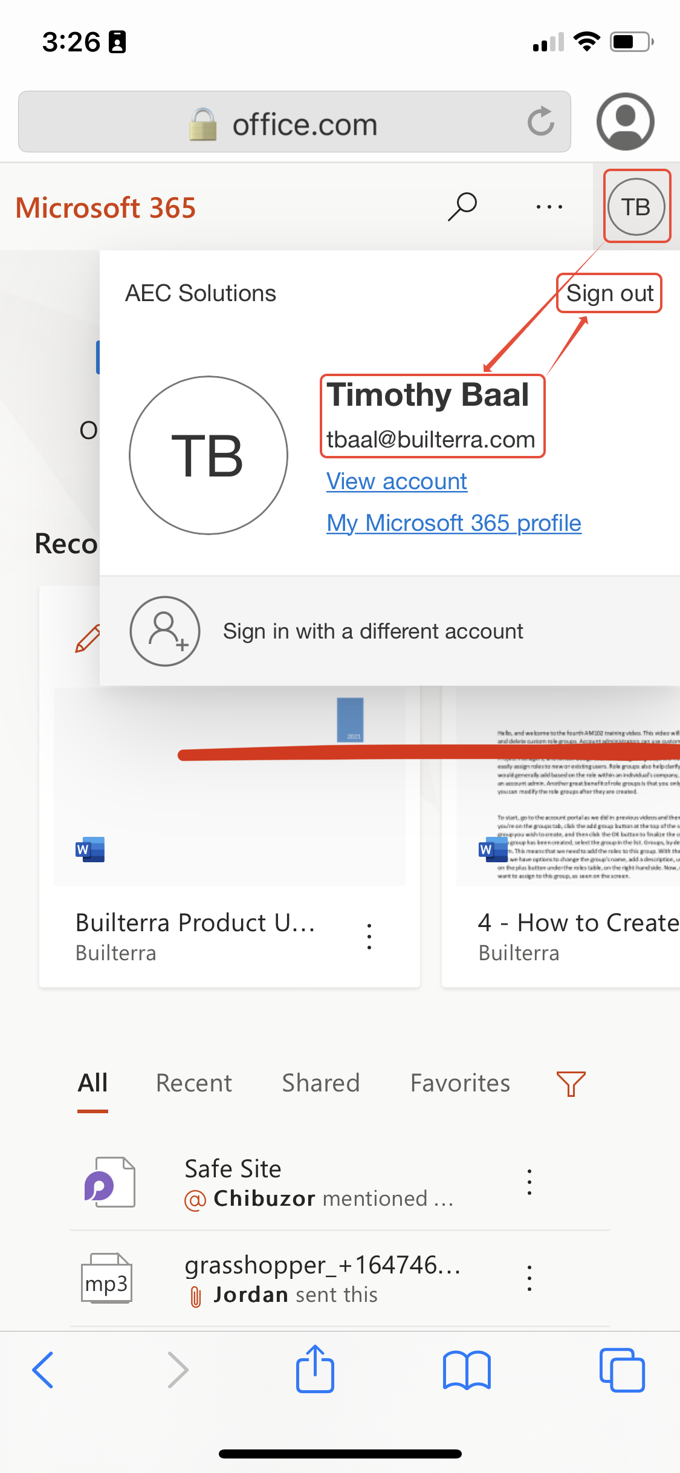Open the Safari profile avatar icon
This screenshot has width=680, height=1473.
[x=625, y=122]
